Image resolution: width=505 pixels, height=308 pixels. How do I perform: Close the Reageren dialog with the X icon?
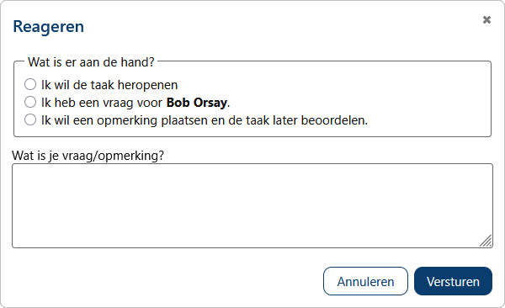pos(486,20)
